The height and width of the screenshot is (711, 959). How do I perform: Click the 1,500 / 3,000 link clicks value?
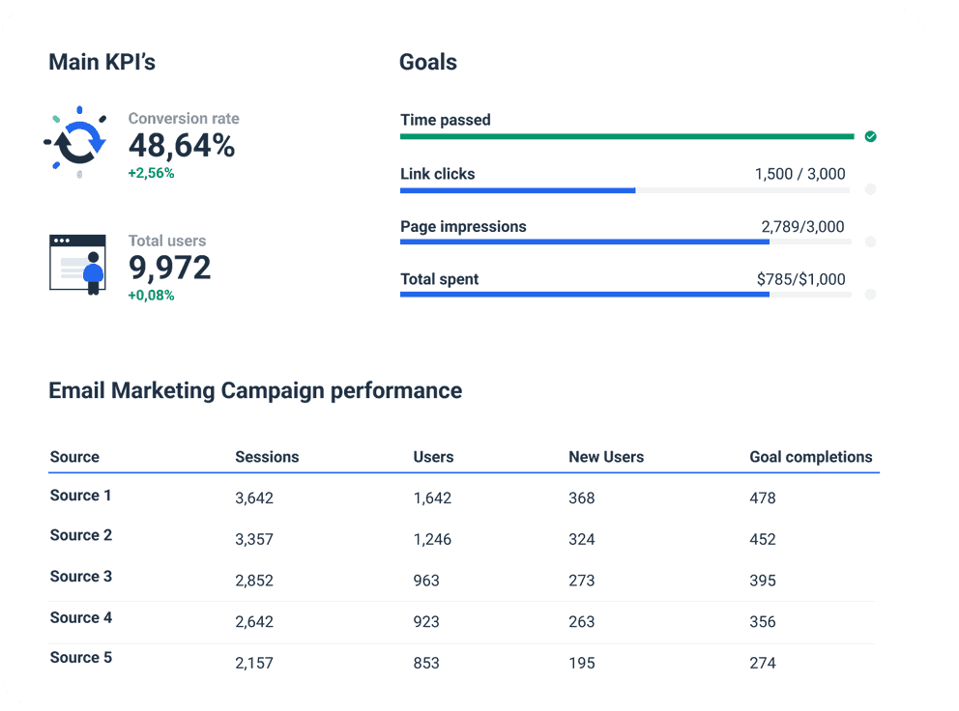pyautogui.click(x=800, y=174)
